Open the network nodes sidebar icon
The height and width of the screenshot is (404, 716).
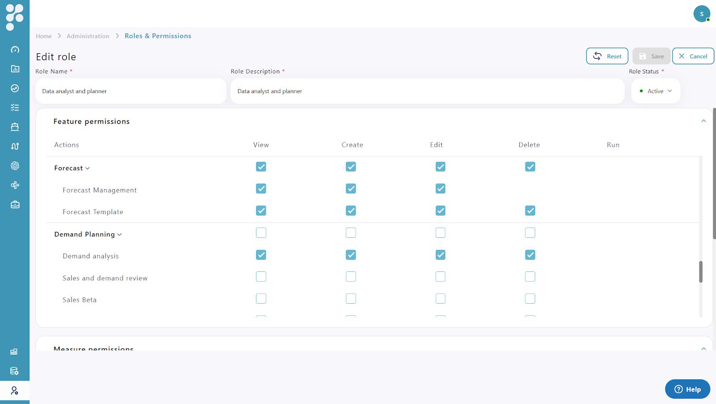15,185
